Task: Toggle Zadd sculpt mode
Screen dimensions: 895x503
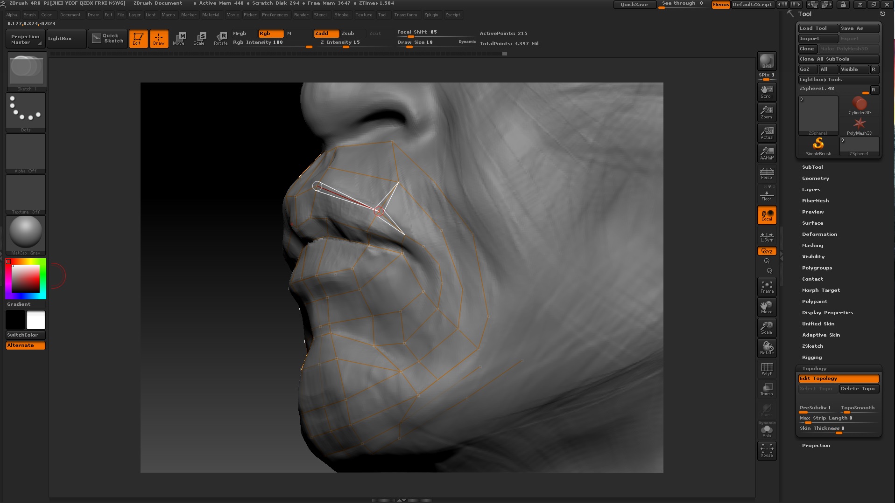Action: (326, 34)
